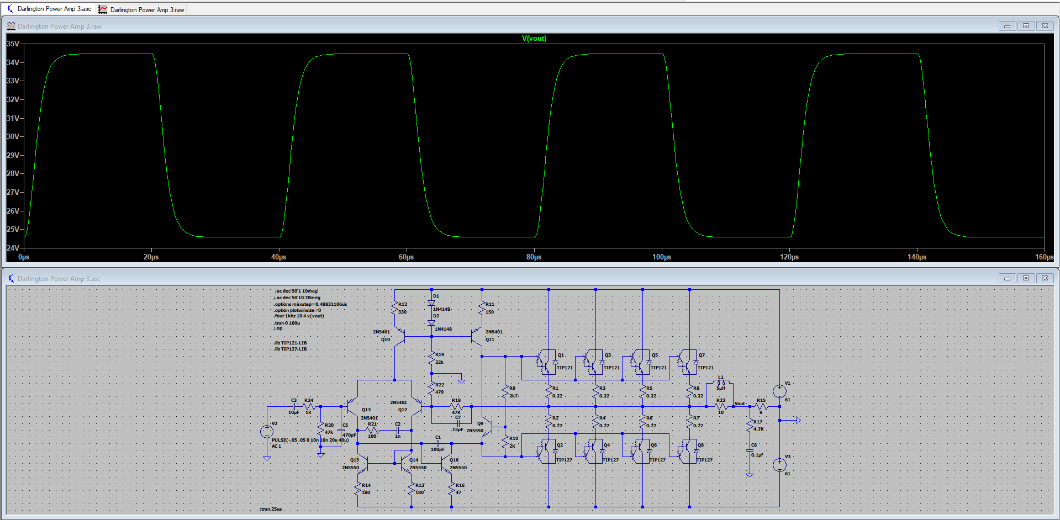
Task: Click capacitor C1 100pF value
Action: click(437, 449)
